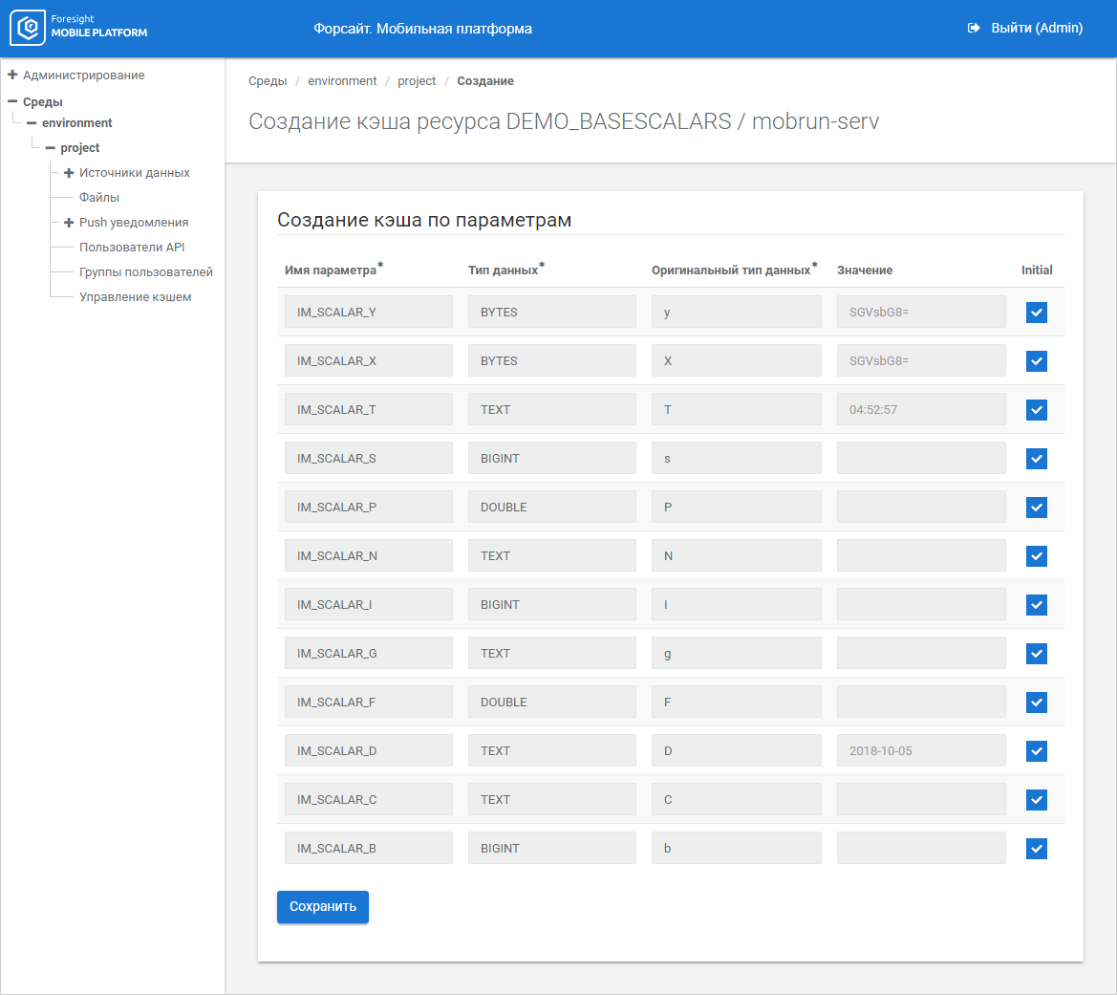Uncheck Initial for IM_SCALAR_Y
The width and height of the screenshot is (1117, 995).
(1036, 313)
